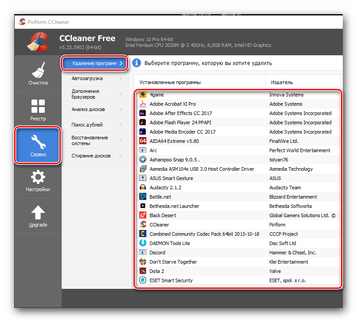Select Black Desert in the list
Image resolution: width=357 pixels, height=322 pixels.
pos(163,215)
